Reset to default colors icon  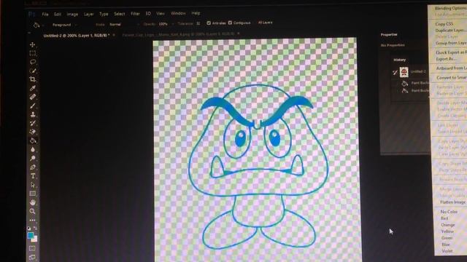coord(29,229)
